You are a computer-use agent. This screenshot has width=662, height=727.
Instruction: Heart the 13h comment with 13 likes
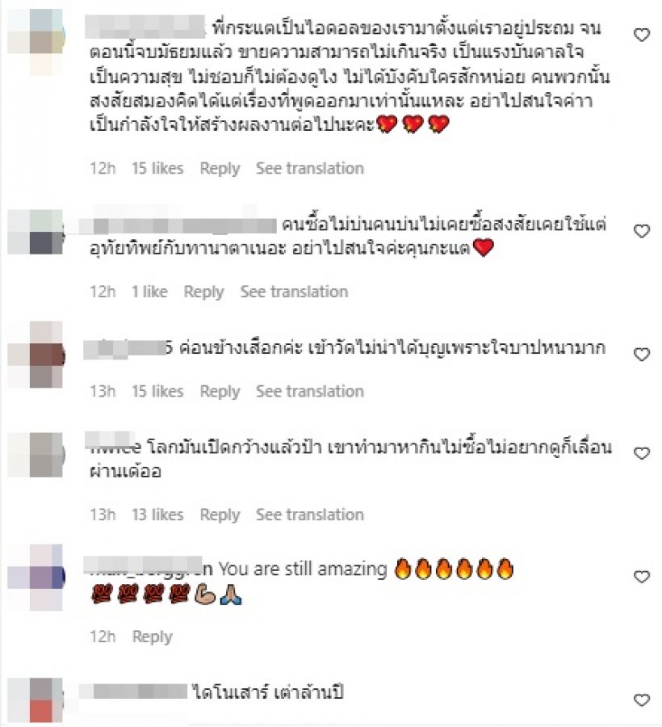point(641,453)
